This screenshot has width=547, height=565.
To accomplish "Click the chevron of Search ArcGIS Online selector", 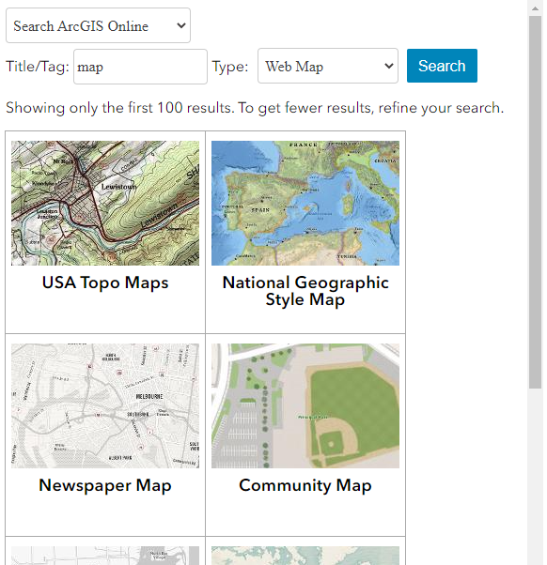I will click(x=181, y=25).
